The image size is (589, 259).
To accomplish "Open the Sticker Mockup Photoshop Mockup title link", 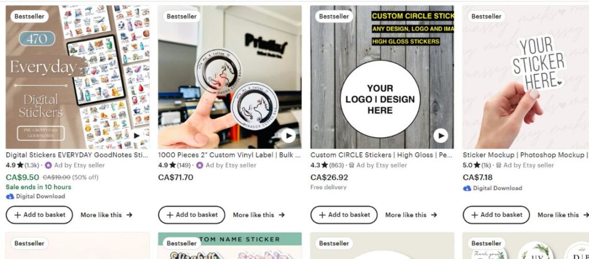I will click(x=526, y=155).
